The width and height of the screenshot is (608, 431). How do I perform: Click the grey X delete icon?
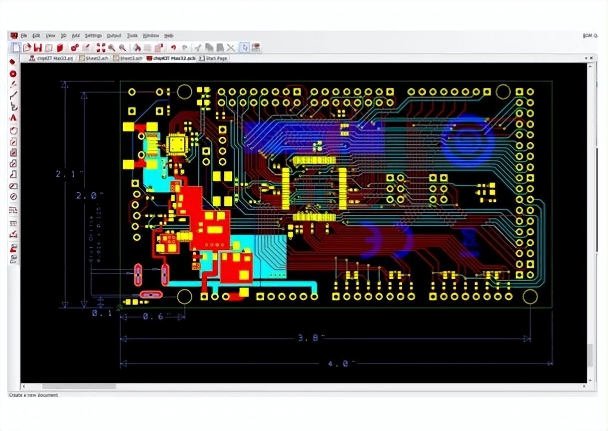click(231, 48)
